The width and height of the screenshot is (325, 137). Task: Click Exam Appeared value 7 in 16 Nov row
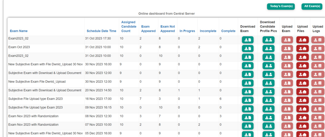141,99
